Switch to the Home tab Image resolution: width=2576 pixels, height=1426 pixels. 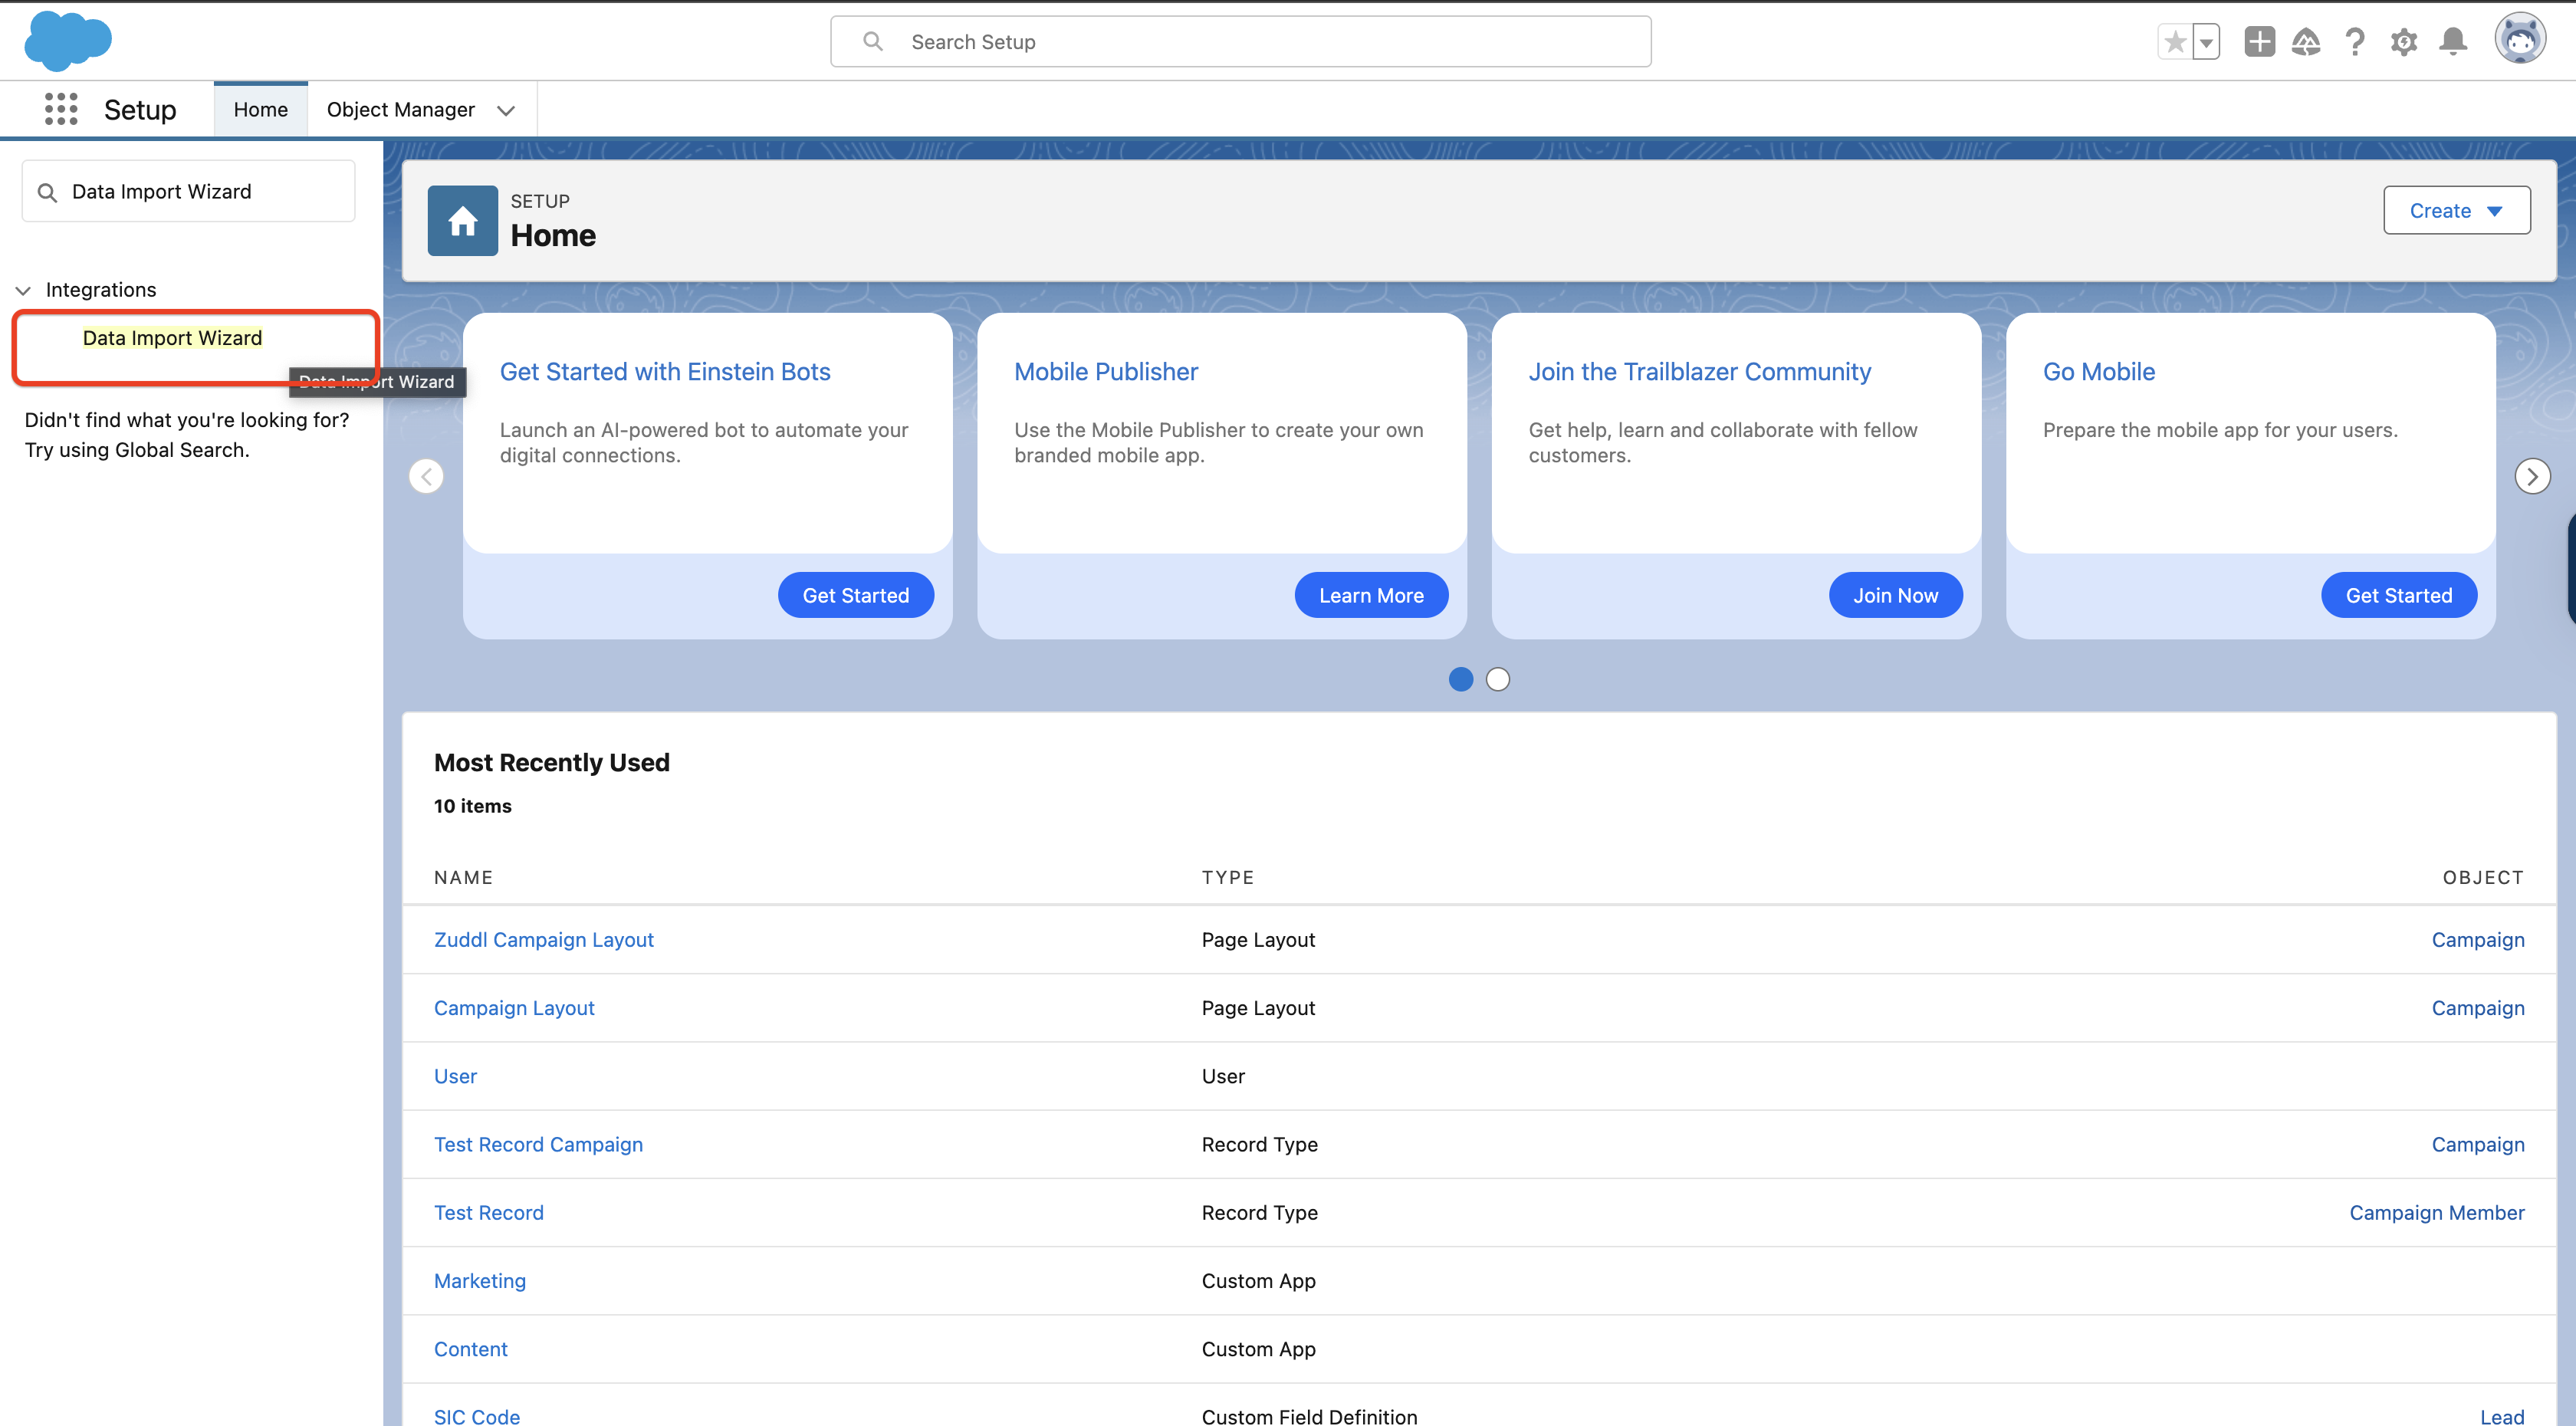tap(260, 109)
